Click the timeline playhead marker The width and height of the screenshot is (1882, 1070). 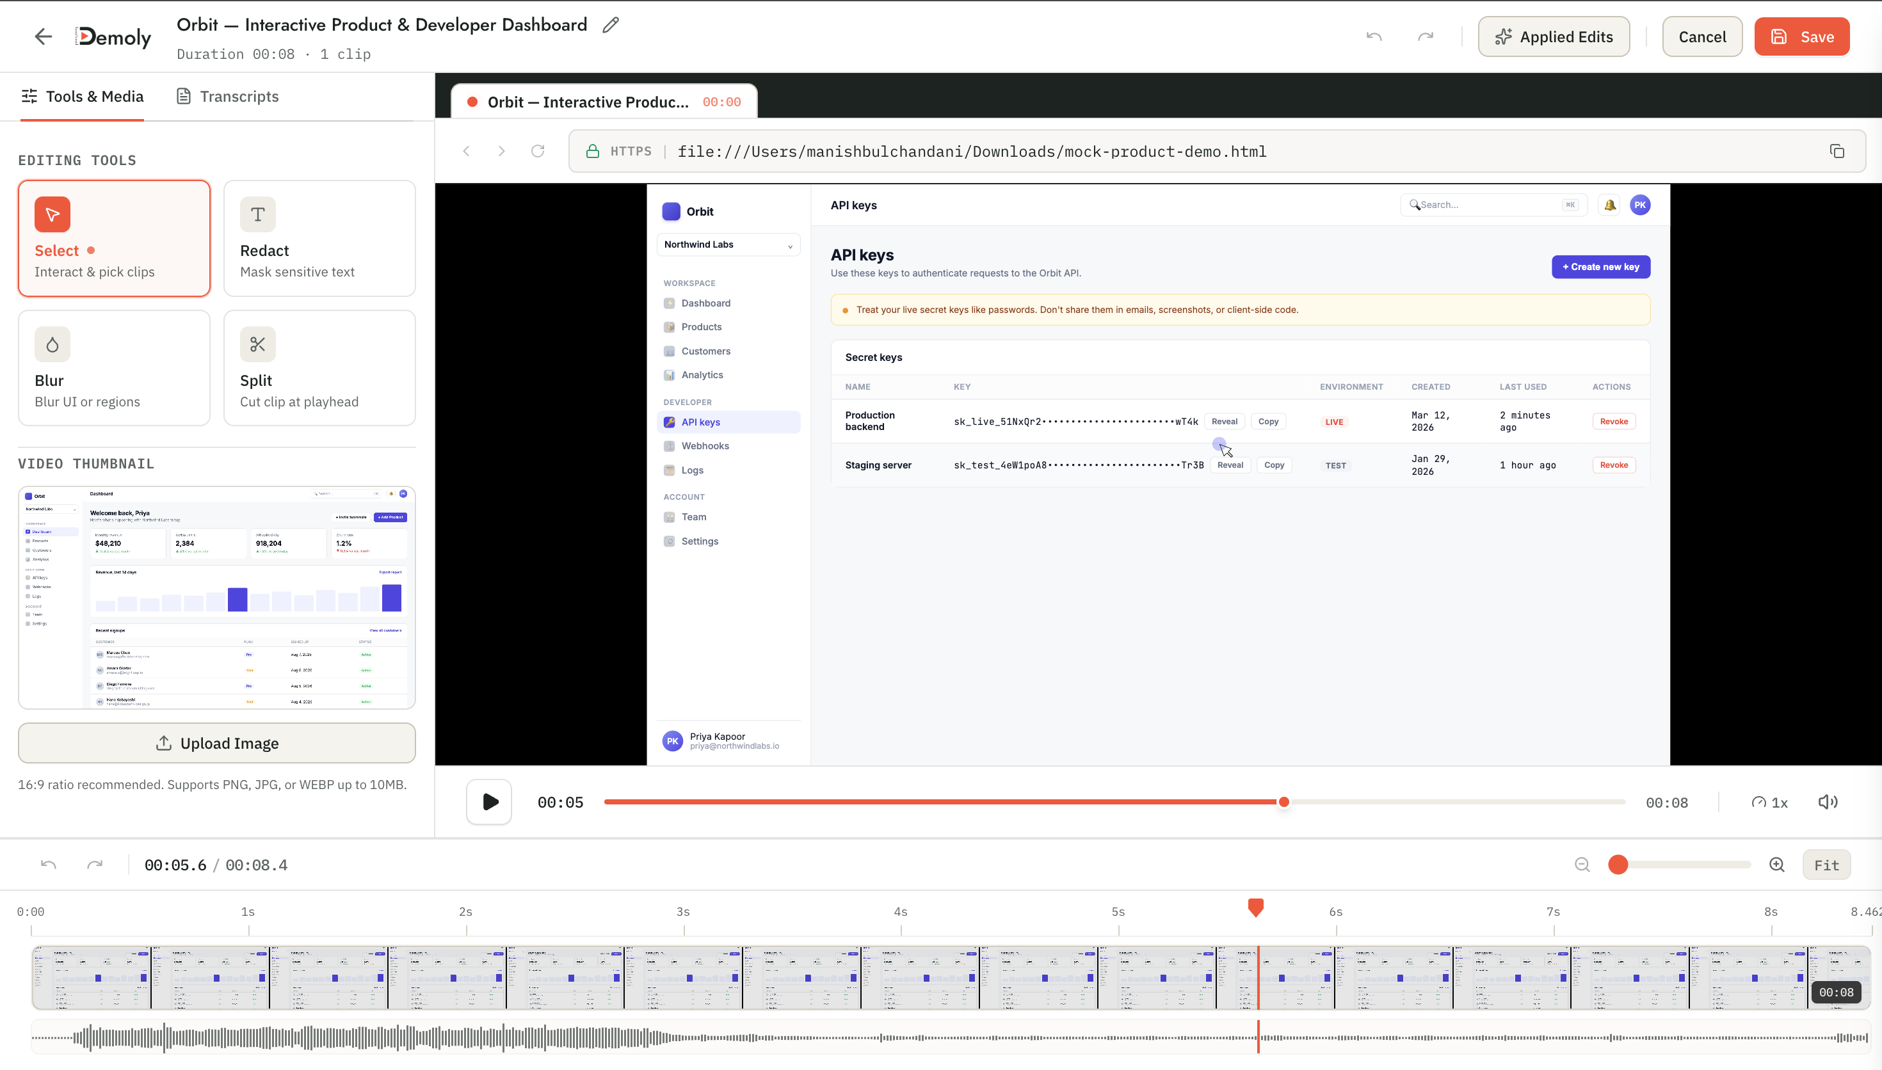[1256, 907]
